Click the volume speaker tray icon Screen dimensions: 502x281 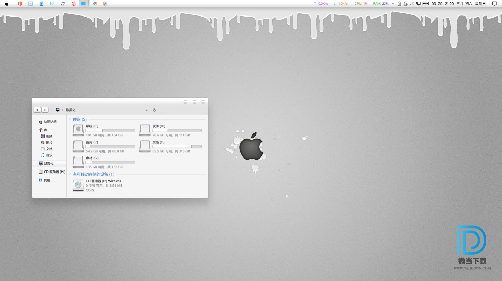[412, 4]
